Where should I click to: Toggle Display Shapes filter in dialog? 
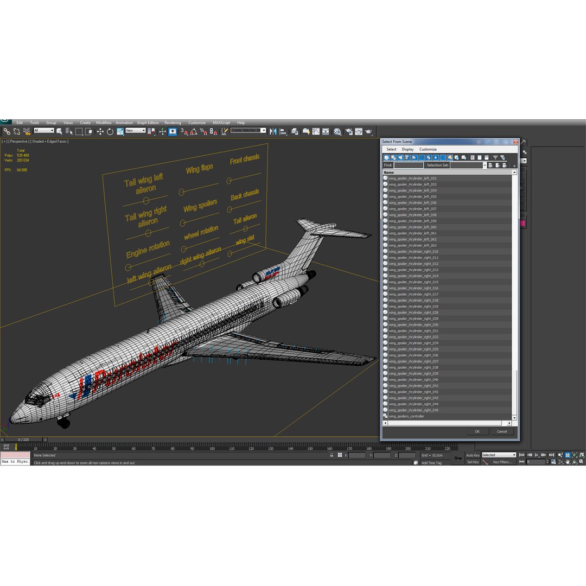393,157
